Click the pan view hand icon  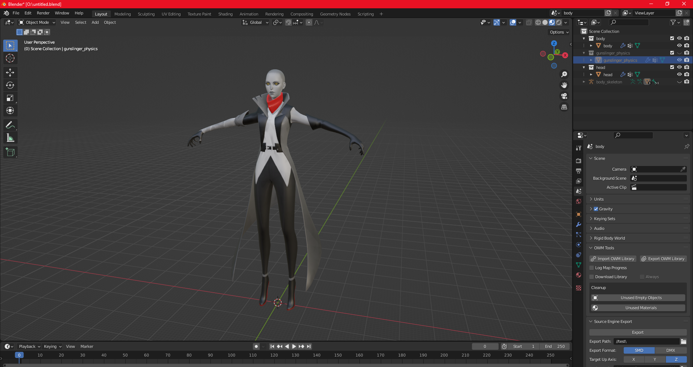point(564,85)
